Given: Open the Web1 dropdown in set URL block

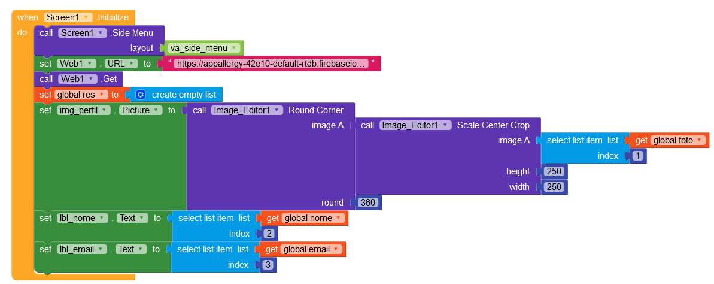Looking at the screenshot, I should click(x=77, y=64).
